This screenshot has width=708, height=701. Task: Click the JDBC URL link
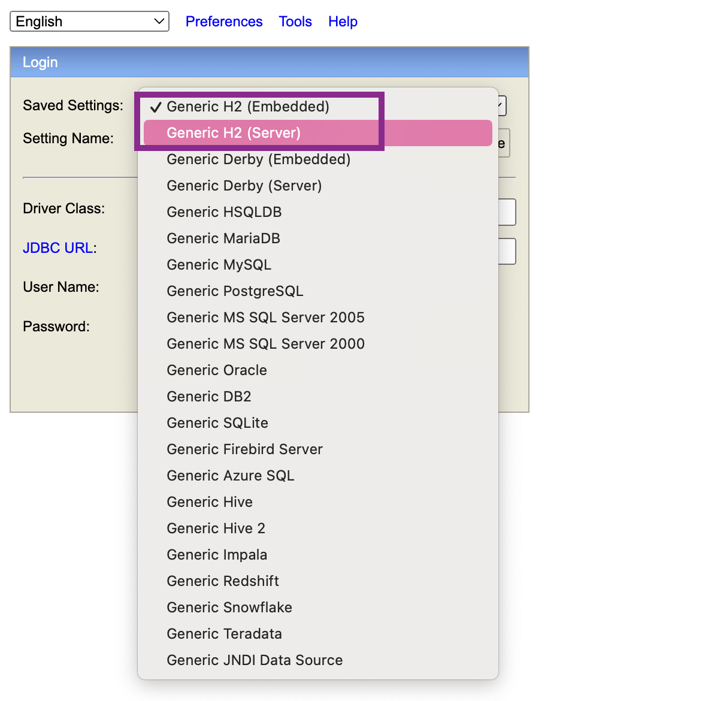[x=58, y=247]
